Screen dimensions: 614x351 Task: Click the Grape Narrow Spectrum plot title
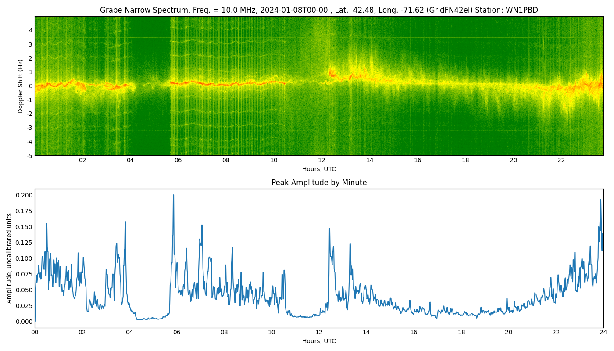(x=319, y=10)
